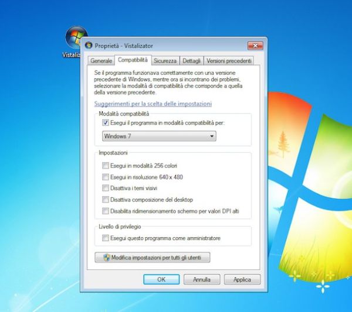Toggle Disabilita ridimensionamento schermo per DPI alti
This screenshot has height=312, width=352.
click(106, 211)
